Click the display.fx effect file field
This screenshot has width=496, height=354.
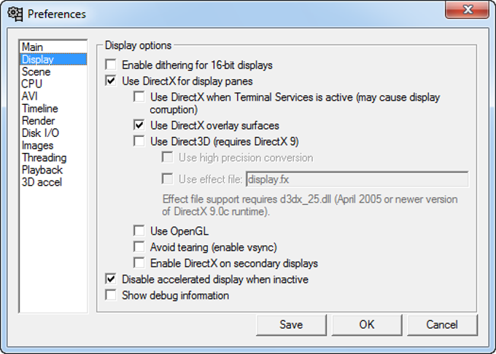click(x=356, y=178)
